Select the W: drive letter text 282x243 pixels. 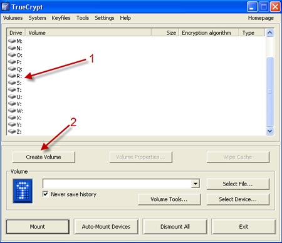click(20, 111)
